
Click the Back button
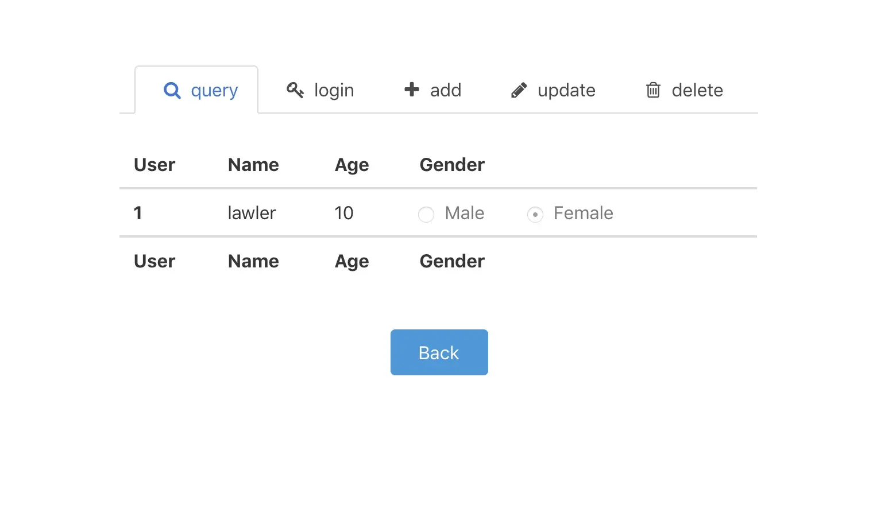tap(439, 352)
